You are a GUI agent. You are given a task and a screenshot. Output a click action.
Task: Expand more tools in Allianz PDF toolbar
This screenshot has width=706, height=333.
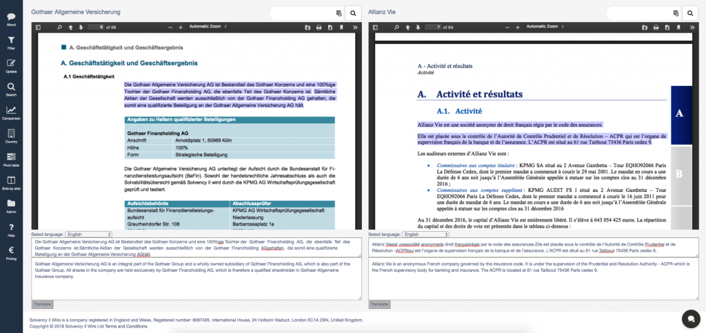(x=694, y=27)
